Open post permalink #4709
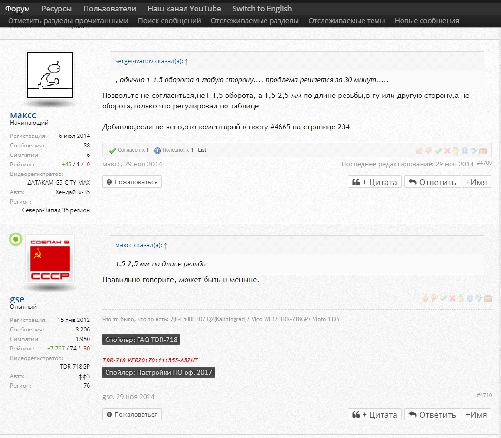 [484, 163]
